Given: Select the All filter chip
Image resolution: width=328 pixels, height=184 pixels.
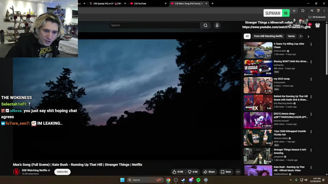Looking at the screenshot, I should [247, 36].
